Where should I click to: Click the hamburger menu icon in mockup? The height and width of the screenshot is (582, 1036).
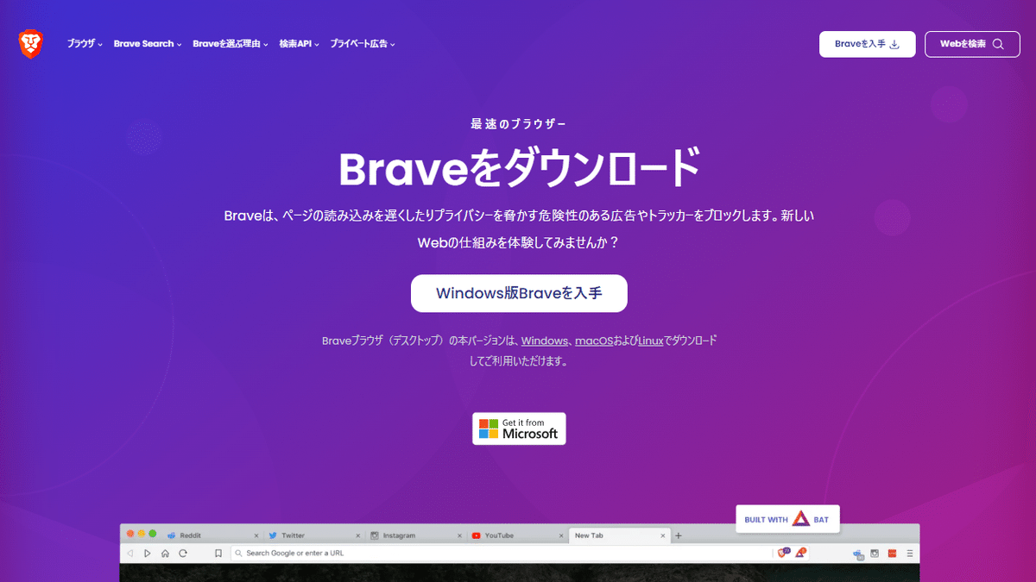(910, 553)
